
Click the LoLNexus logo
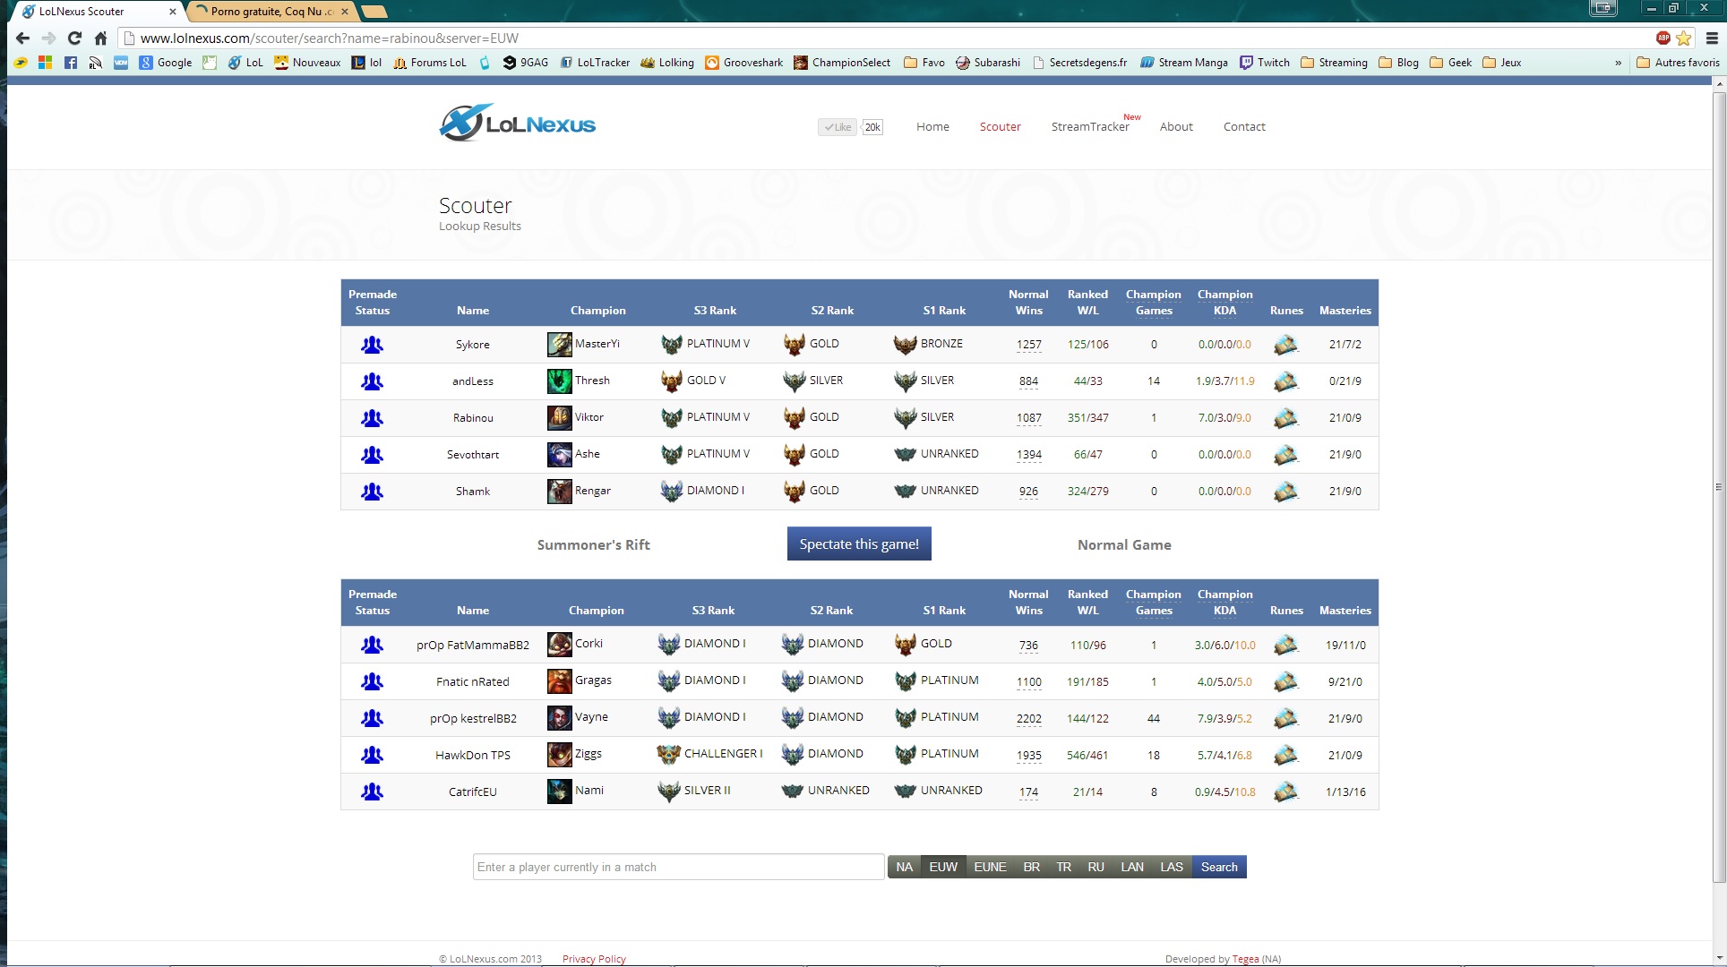(x=517, y=124)
